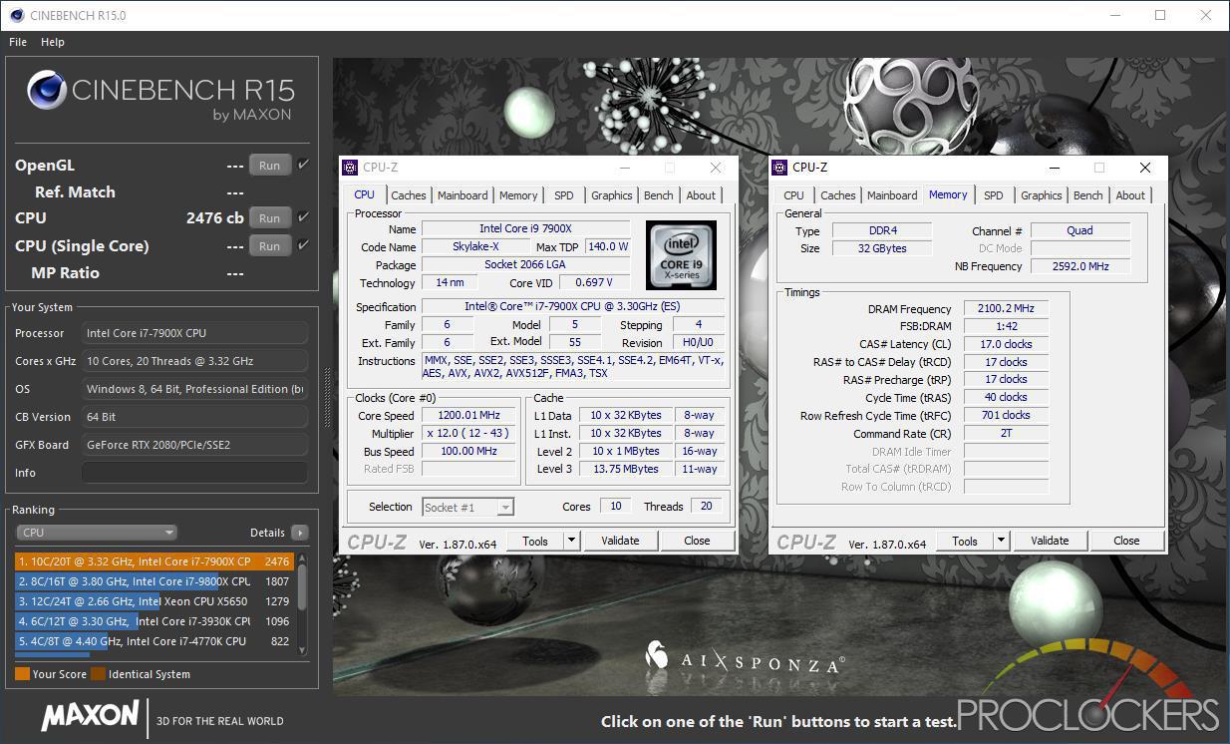Click Tools button in CPU-Z processor window
Viewport: 1230px width, 744px height.
point(535,541)
